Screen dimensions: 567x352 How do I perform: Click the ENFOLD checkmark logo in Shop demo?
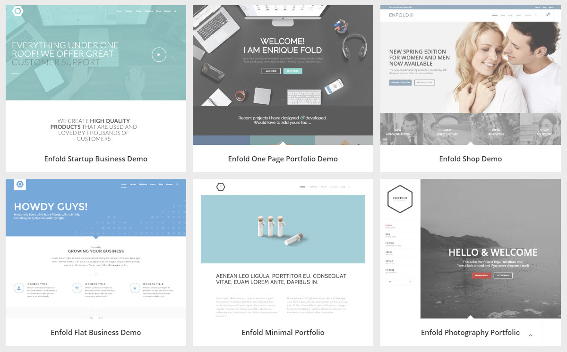click(401, 15)
